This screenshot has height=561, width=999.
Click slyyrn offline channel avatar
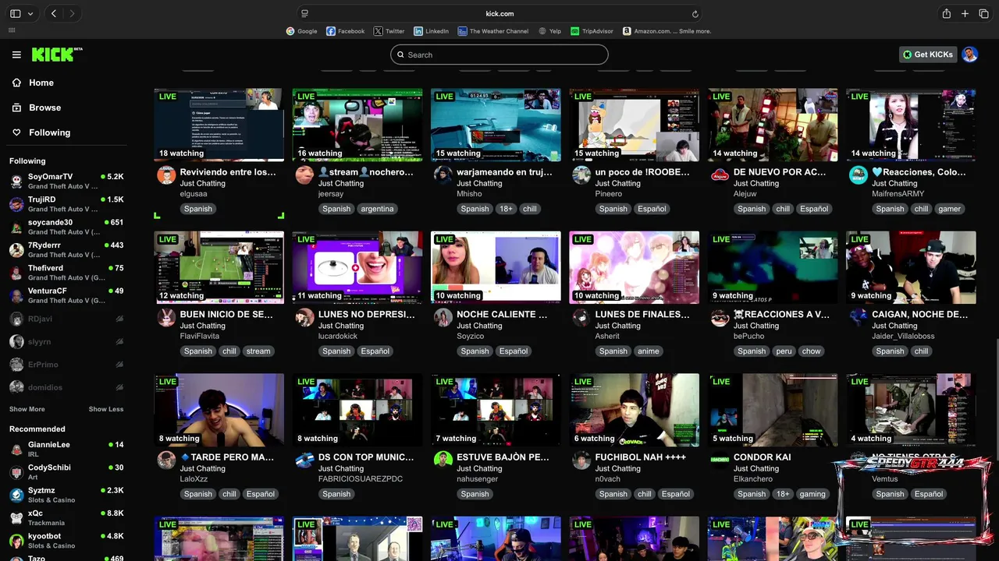(16, 341)
